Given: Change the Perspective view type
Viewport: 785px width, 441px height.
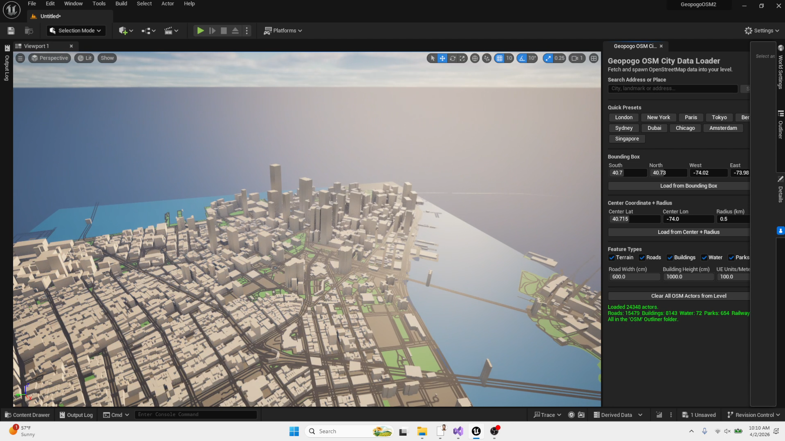Looking at the screenshot, I should tap(49, 58).
